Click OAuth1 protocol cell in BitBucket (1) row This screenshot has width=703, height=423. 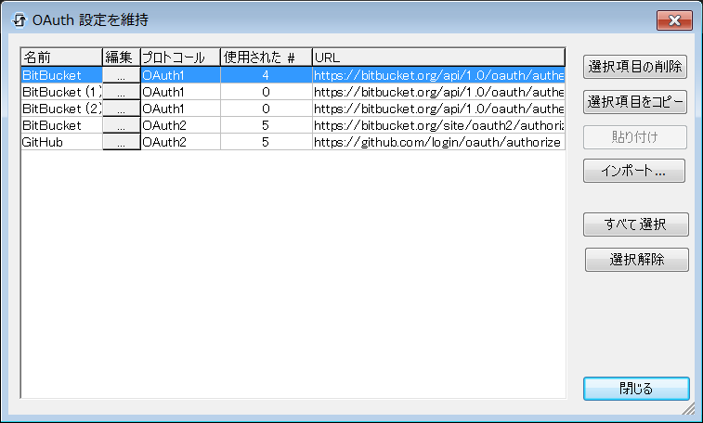coord(180,92)
